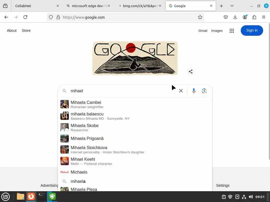The width and height of the screenshot is (270, 202).
Task: Click Firefox icon in taskbar
Action: click(x=31, y=197)
